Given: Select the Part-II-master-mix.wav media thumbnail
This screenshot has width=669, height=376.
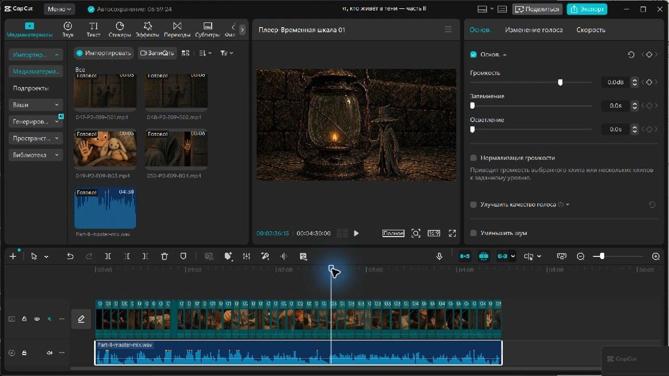Looking at the screenshot, I should click(105, 208).
